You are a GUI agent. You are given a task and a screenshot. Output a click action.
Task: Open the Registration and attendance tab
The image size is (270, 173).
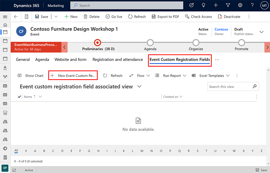pos(118,59)
